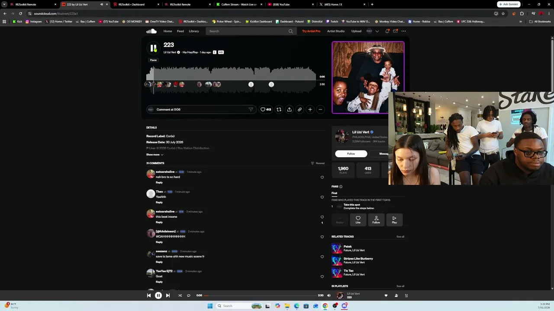554x311 pixels.
Task: Send the comment with arrow icon
Action: [x=251, y=109]
